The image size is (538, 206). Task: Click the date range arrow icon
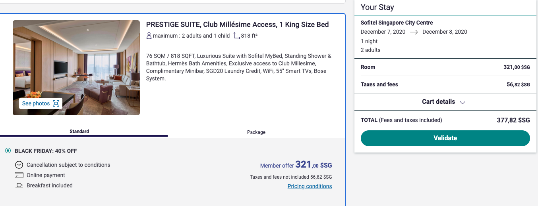pos(414,32)
